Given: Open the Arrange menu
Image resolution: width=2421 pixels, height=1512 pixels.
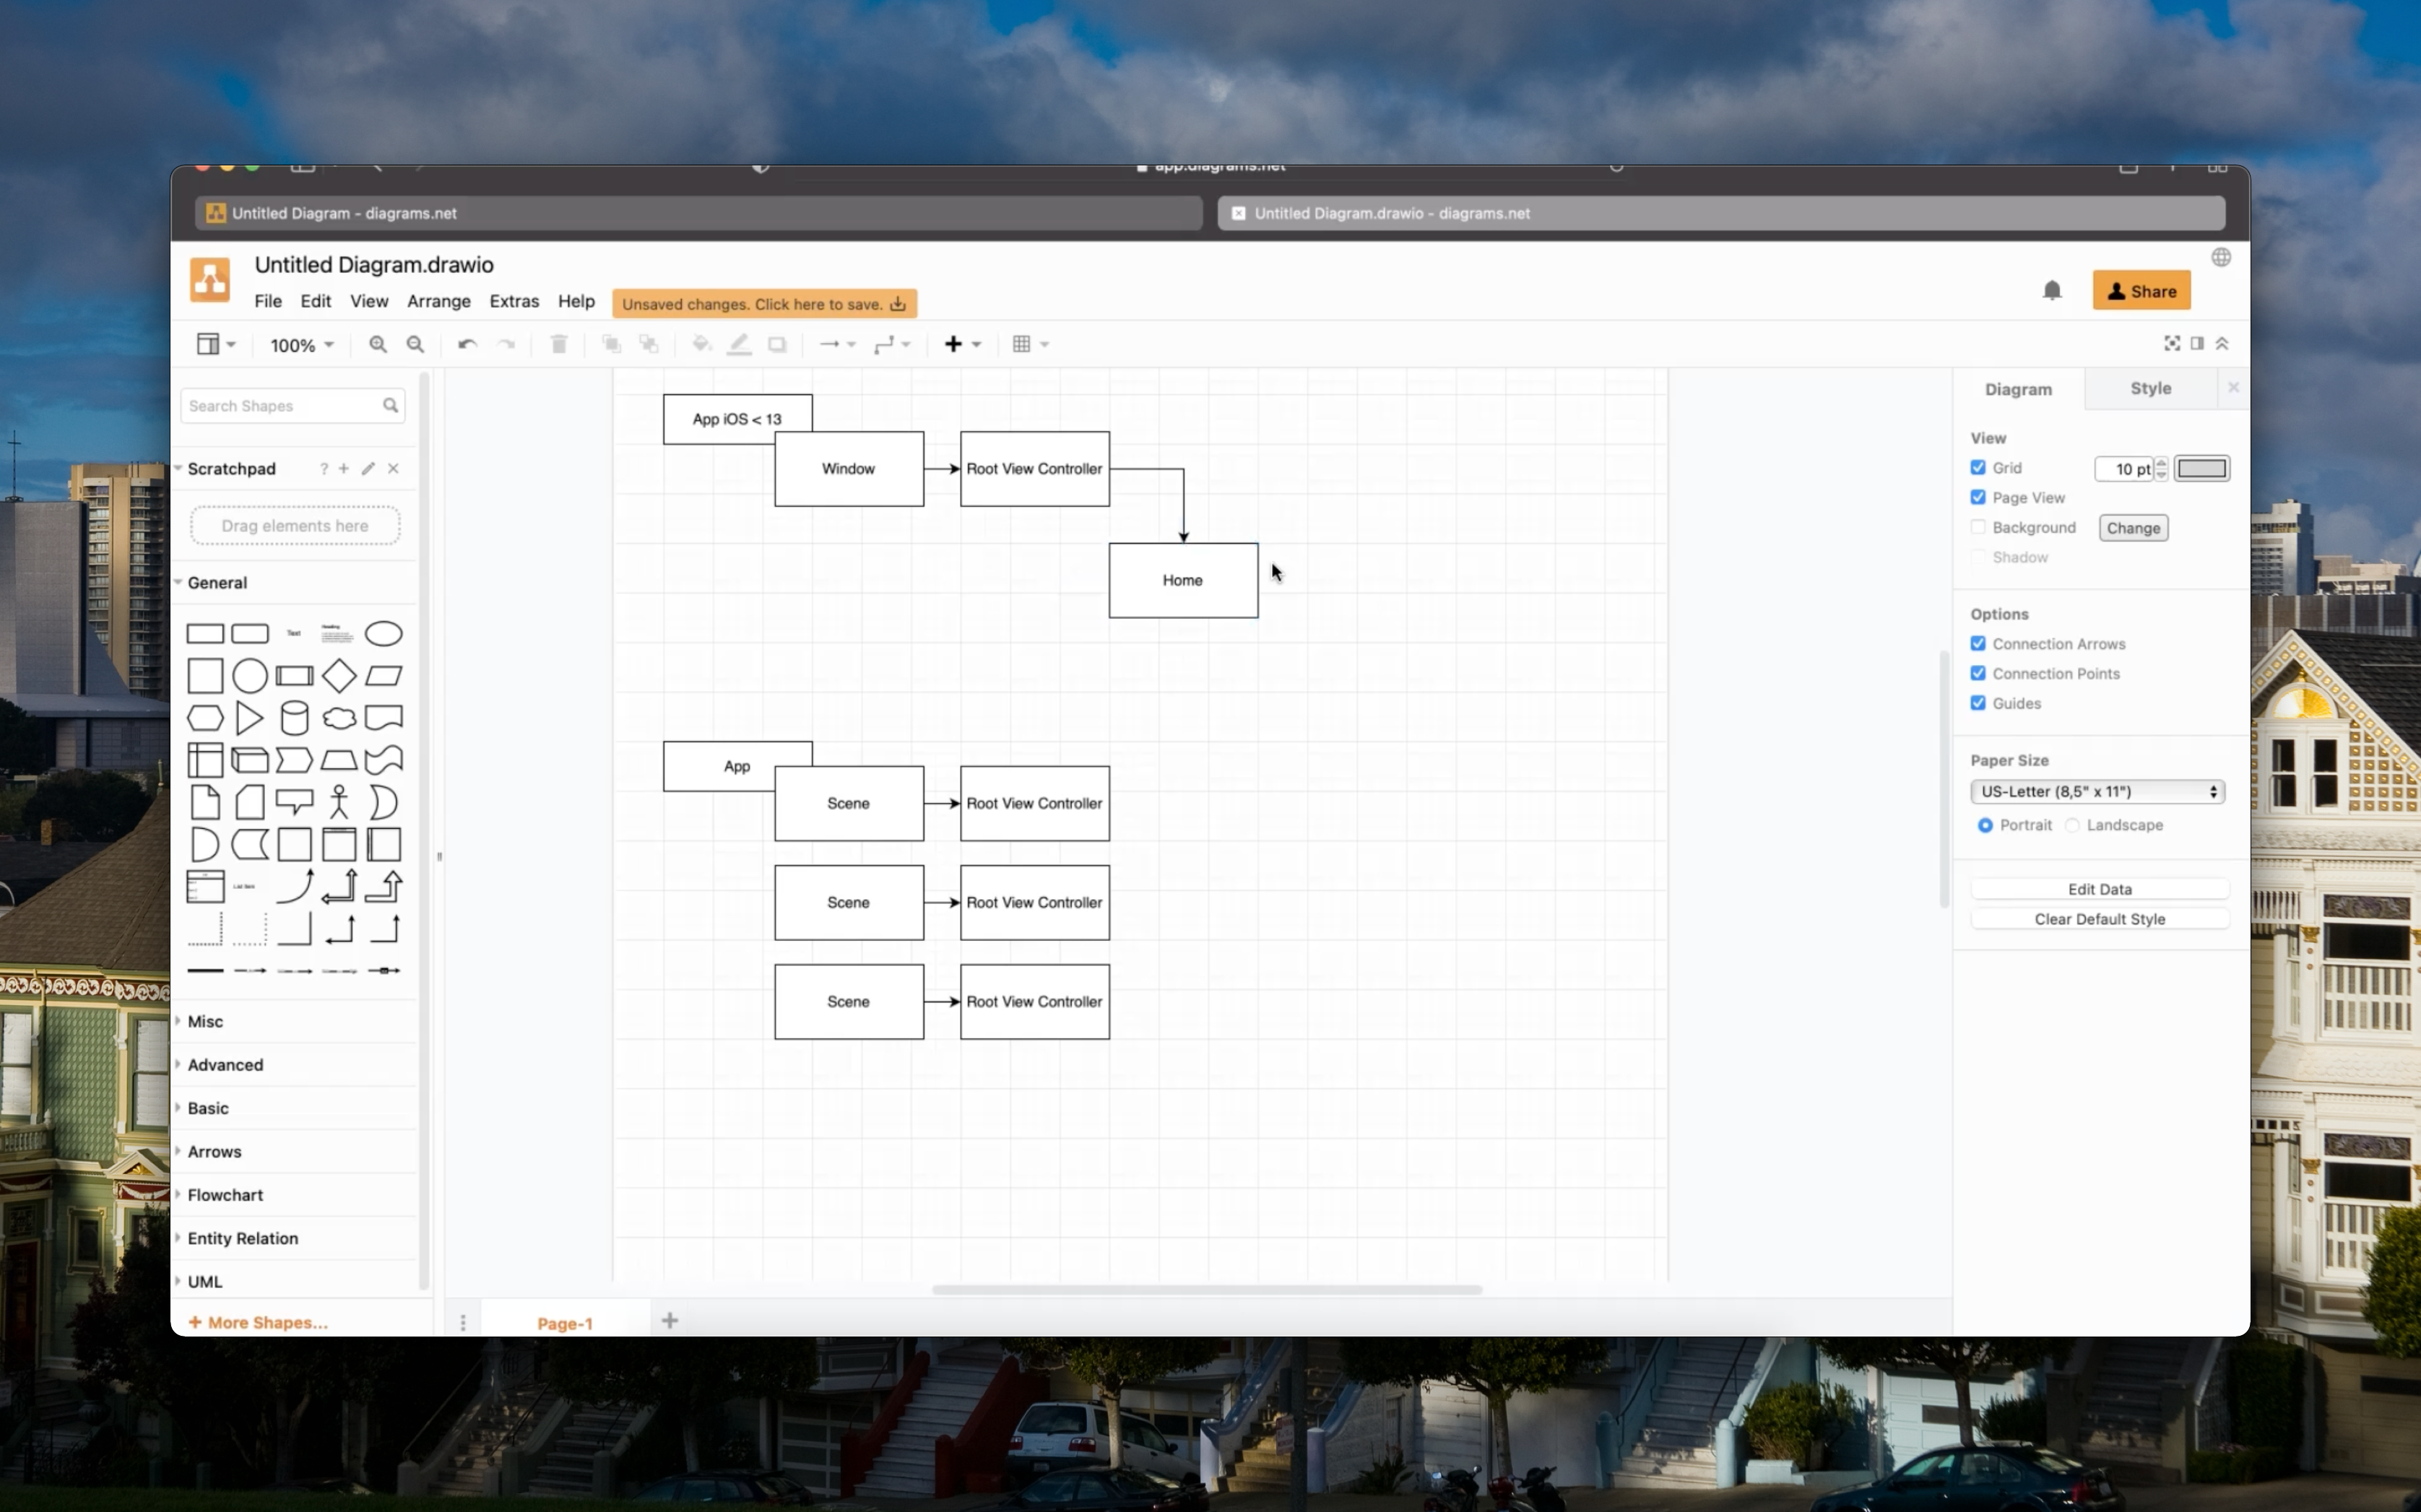Looking at the screenshot, I should pos(438,301).
